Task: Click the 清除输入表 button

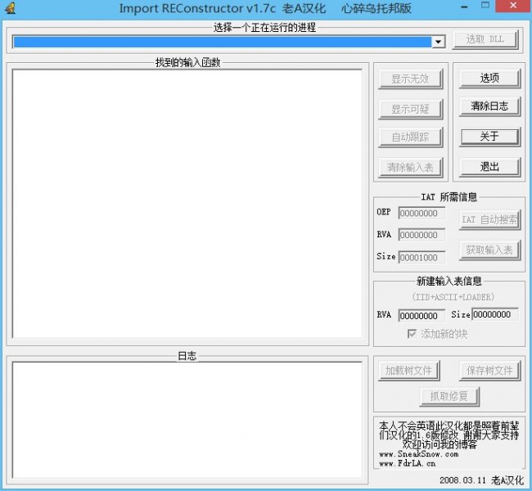Action: (410, 167)
